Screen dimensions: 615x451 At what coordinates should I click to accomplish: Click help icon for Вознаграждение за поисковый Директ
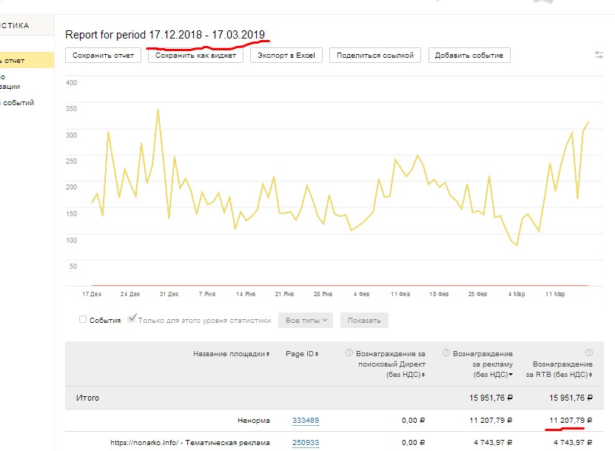point(349,353)
